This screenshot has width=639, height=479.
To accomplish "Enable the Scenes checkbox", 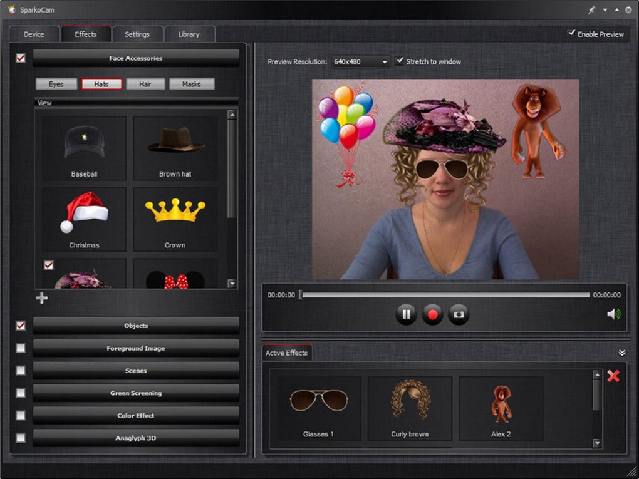I will click(21, 370).
